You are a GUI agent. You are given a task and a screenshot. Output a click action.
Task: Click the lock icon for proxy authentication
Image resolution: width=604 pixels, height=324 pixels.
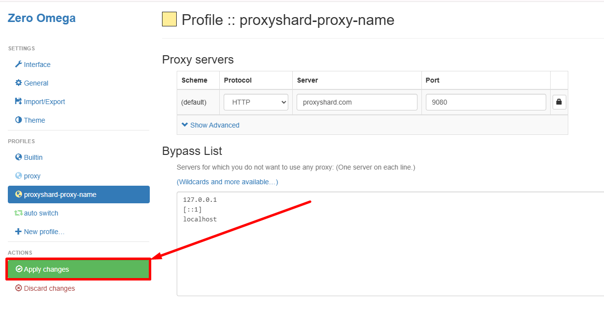click(x=559, y=102)
